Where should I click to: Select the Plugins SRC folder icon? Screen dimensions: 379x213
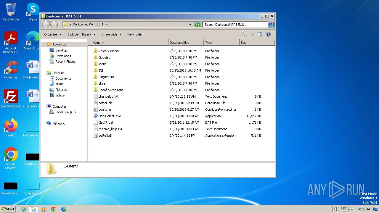click(x=95, y=77)
